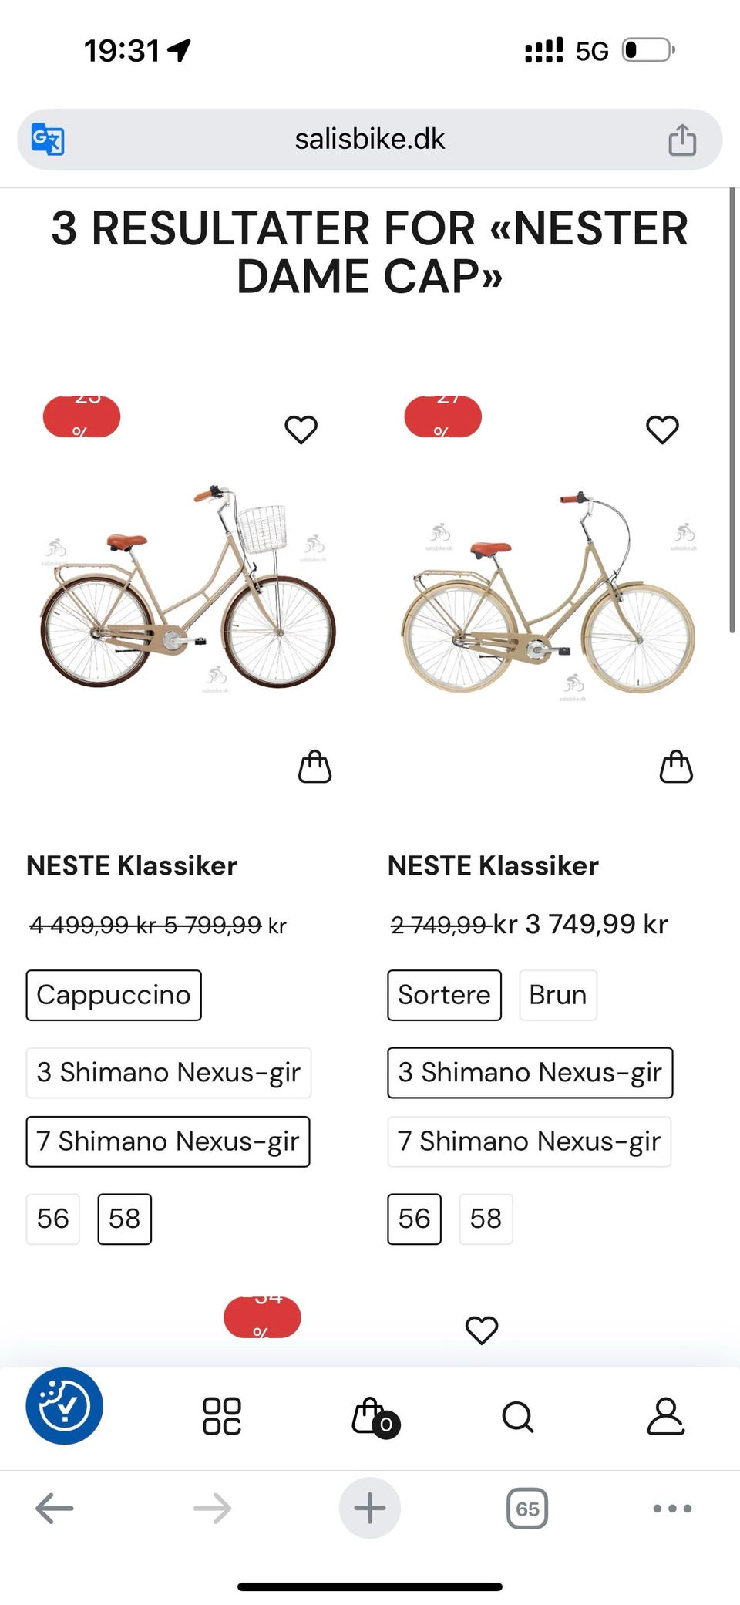Choose 3 Shimano Nexus-gir for first bike

click(x=168, y=1072)
